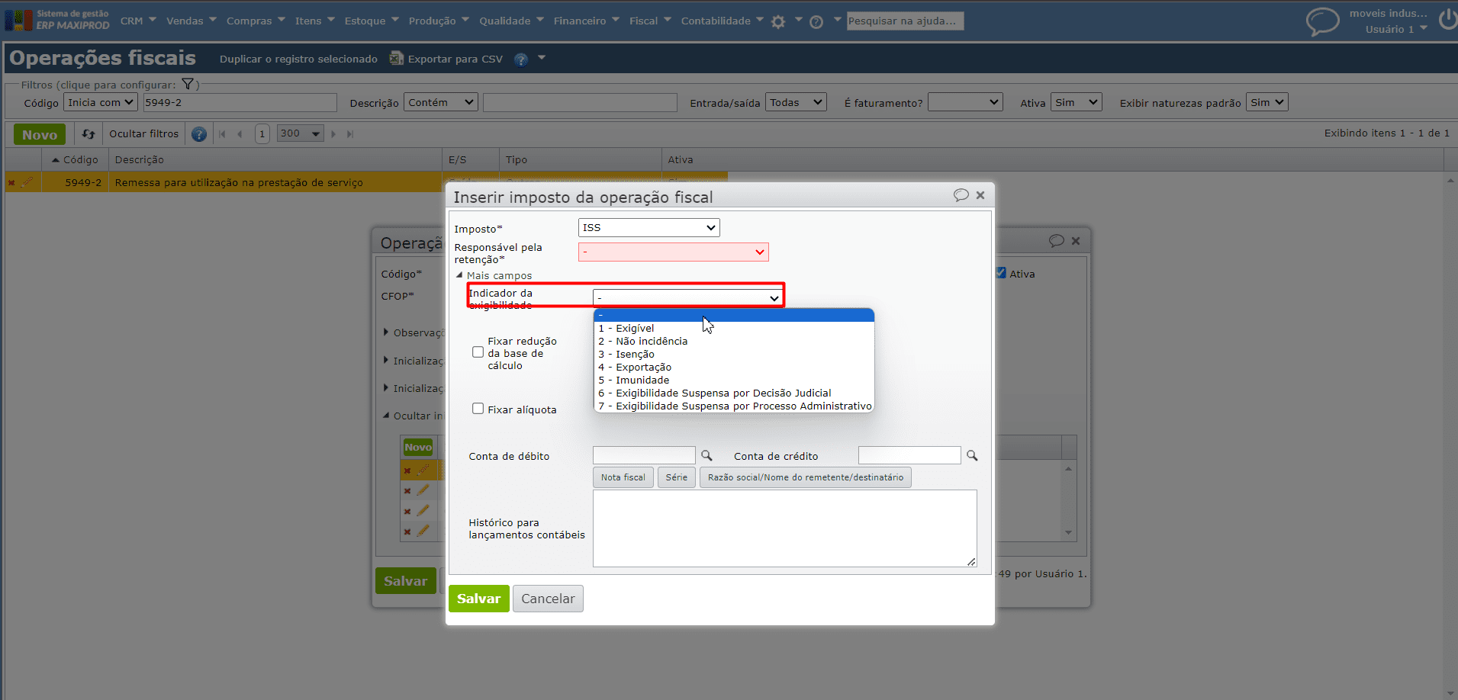Image resolution: width=1458 pixels, height=700 pixels.
Task: Open the Descrição filter Contém dropdown
Action: click(x=441, y=102)
